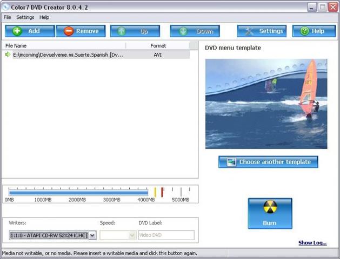Open the Settings menu

(x=25, y=17)
